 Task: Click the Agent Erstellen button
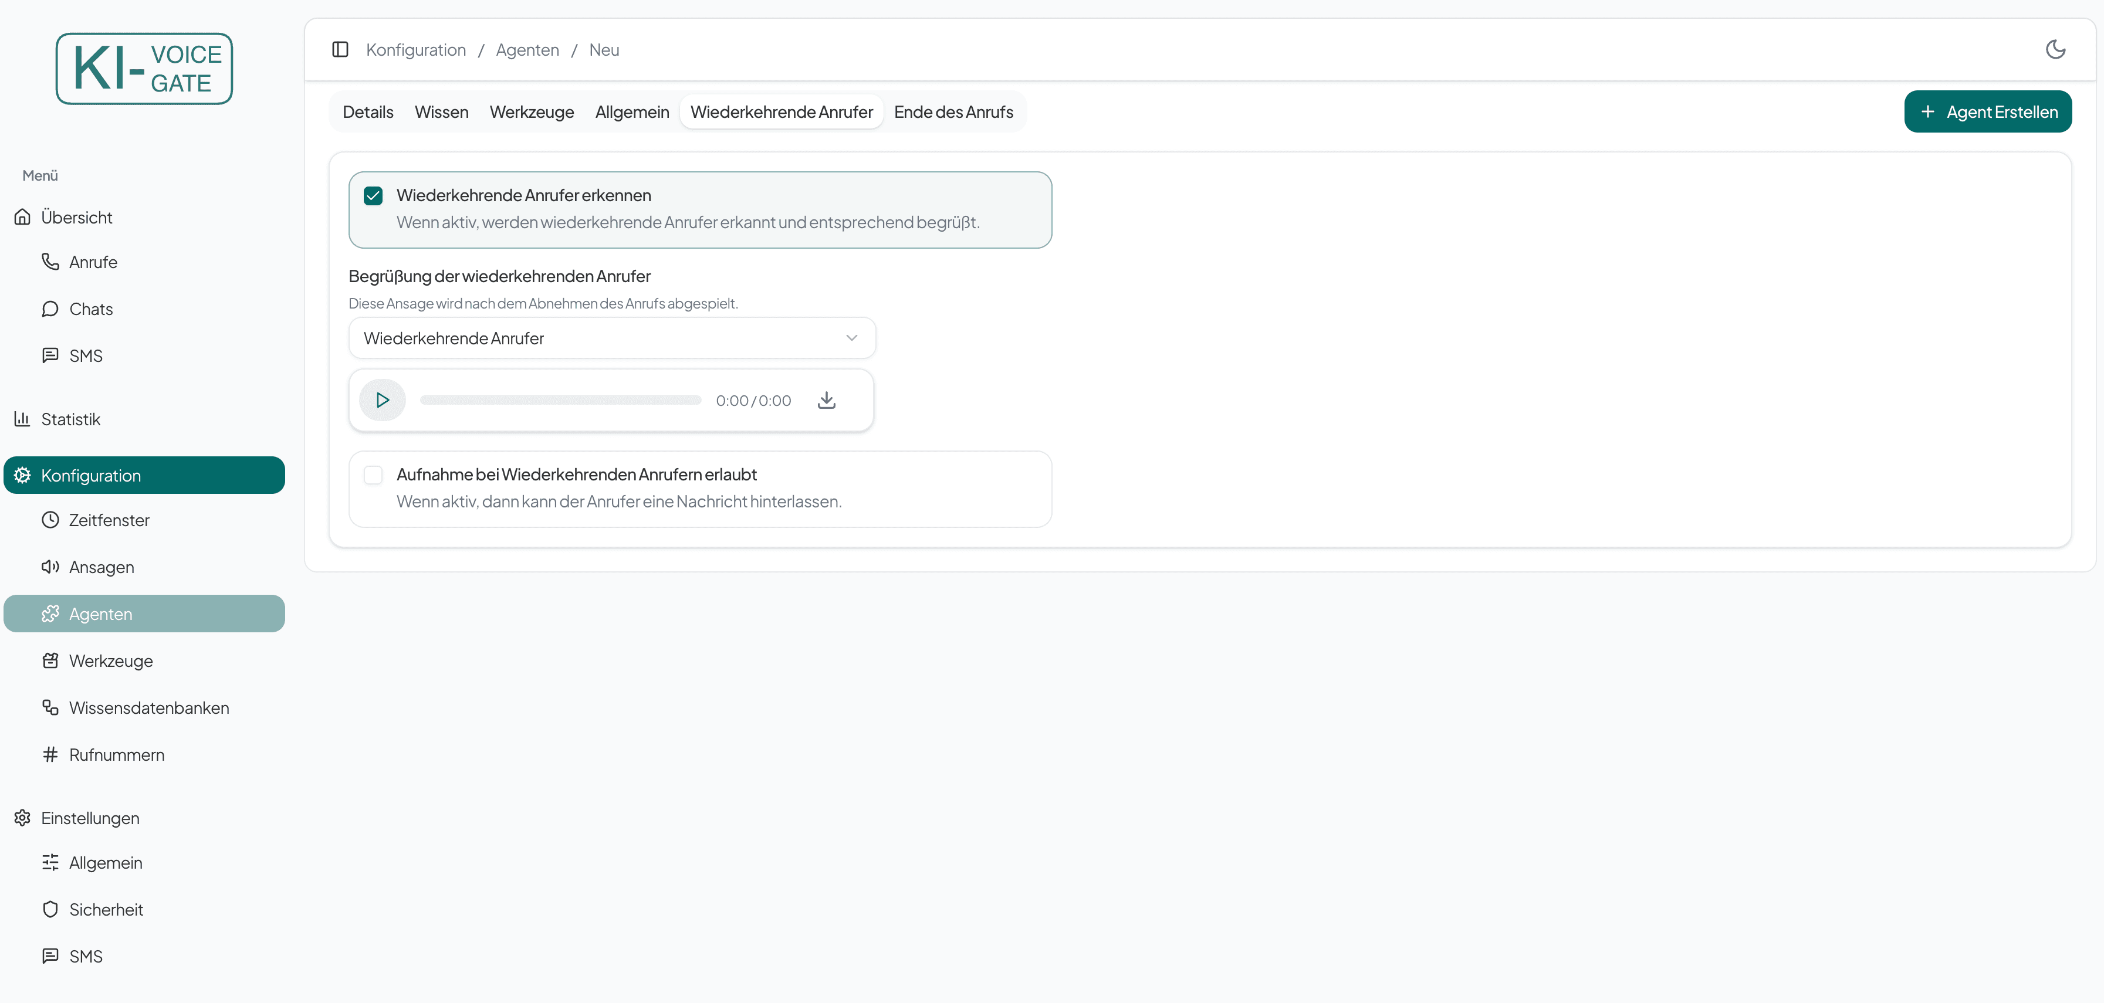click(x=1987, y=112)
